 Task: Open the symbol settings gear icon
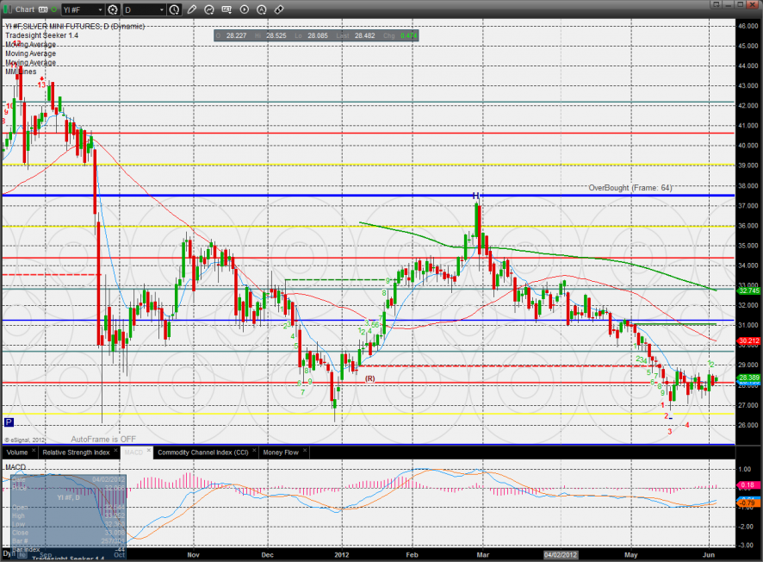(x=113, y=9)
